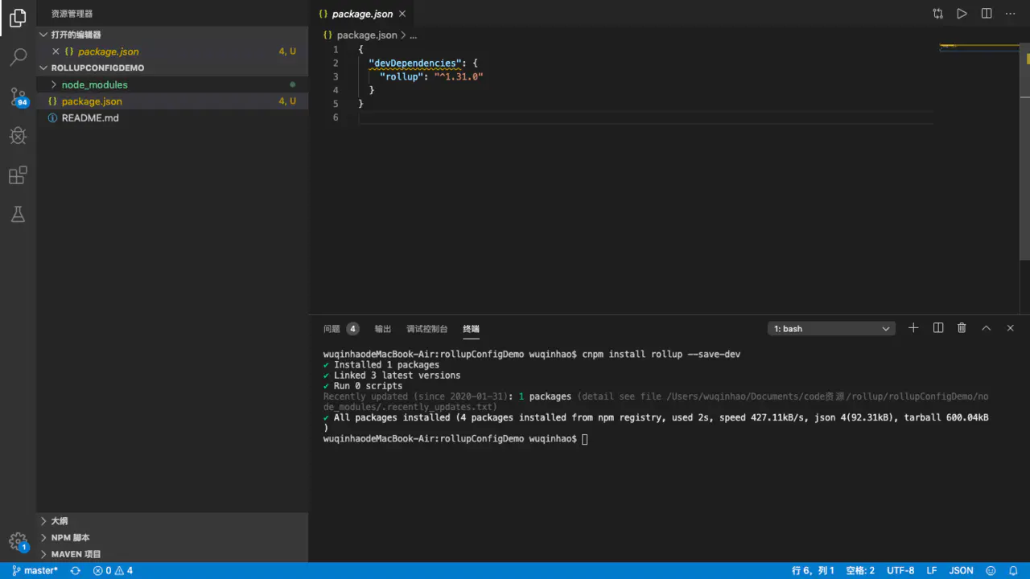1030x579 pixels.
Task: Open the Test flask icon view
Action: click(x=18, y=214)
